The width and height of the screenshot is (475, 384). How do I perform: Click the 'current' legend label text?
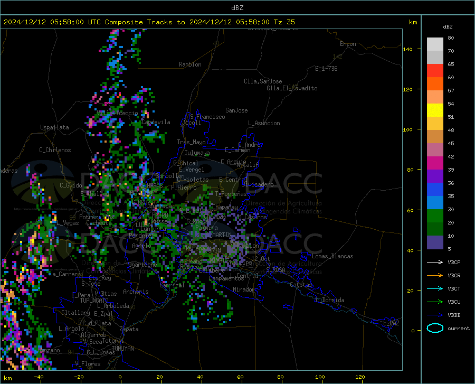click(459, 328)
